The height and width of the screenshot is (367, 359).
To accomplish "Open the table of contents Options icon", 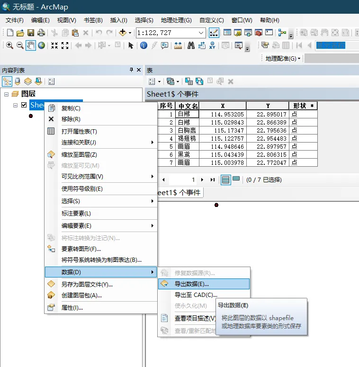I will pos(51,81).
